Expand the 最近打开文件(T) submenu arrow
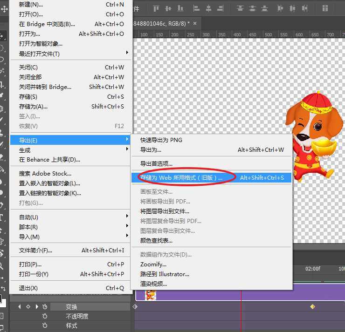 pyautogui.click(x=127, y=53)
